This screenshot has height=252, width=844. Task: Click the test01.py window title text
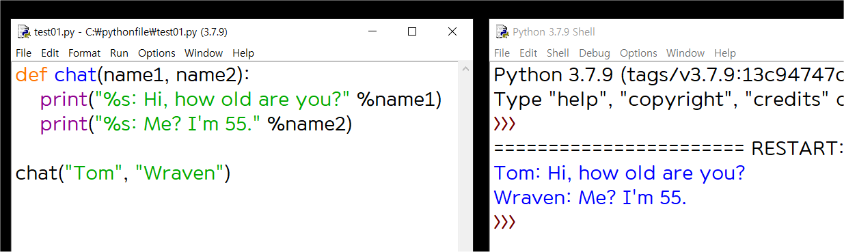(131, 32)
